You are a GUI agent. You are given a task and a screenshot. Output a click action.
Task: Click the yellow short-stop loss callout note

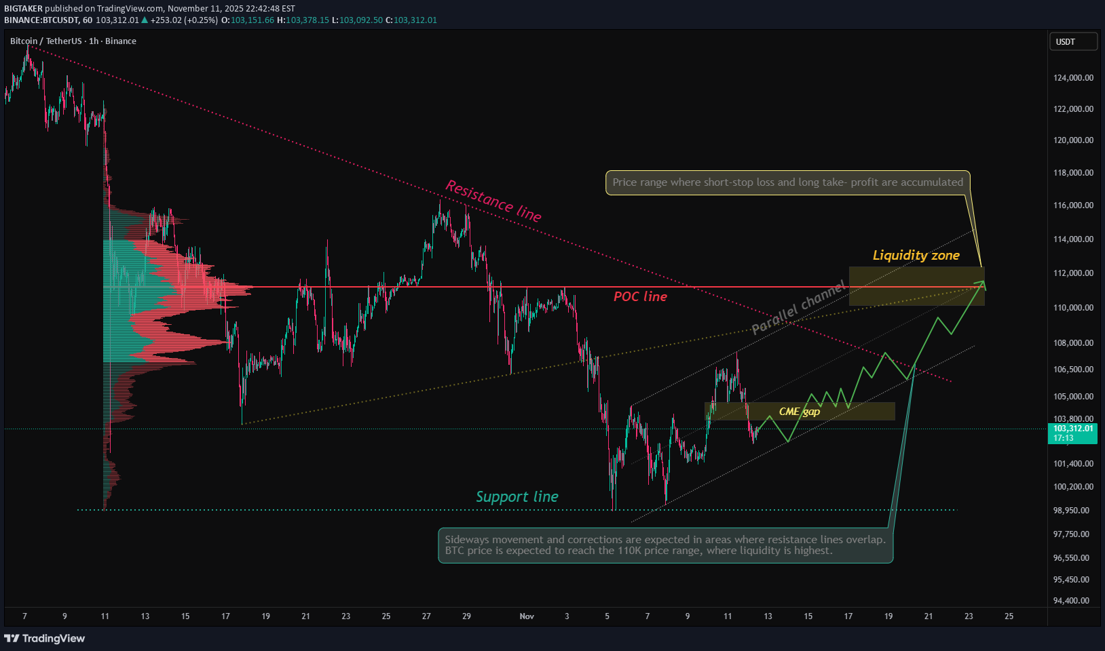tap(787, 182)
